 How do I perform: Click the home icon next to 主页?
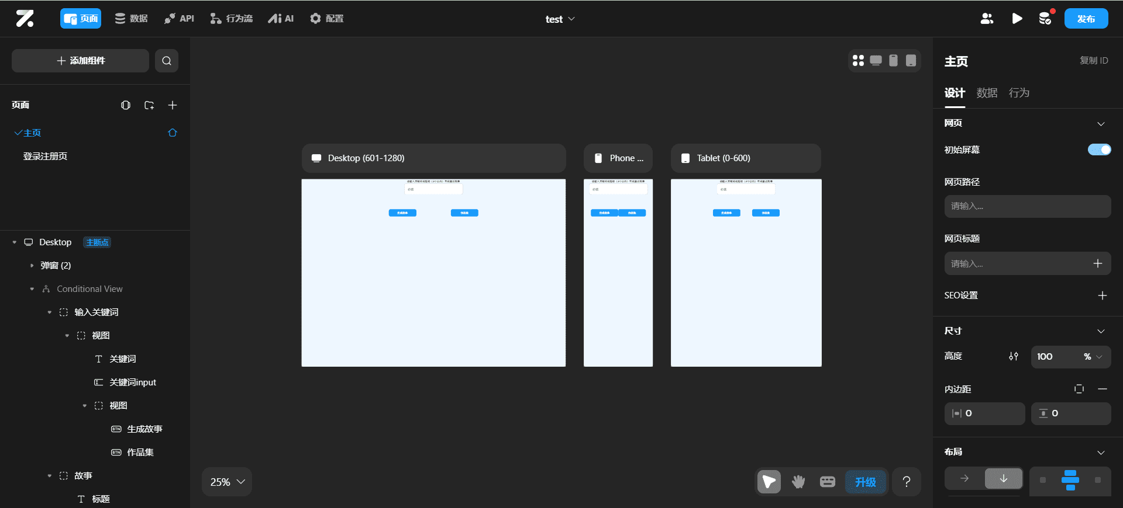[173, 133]
